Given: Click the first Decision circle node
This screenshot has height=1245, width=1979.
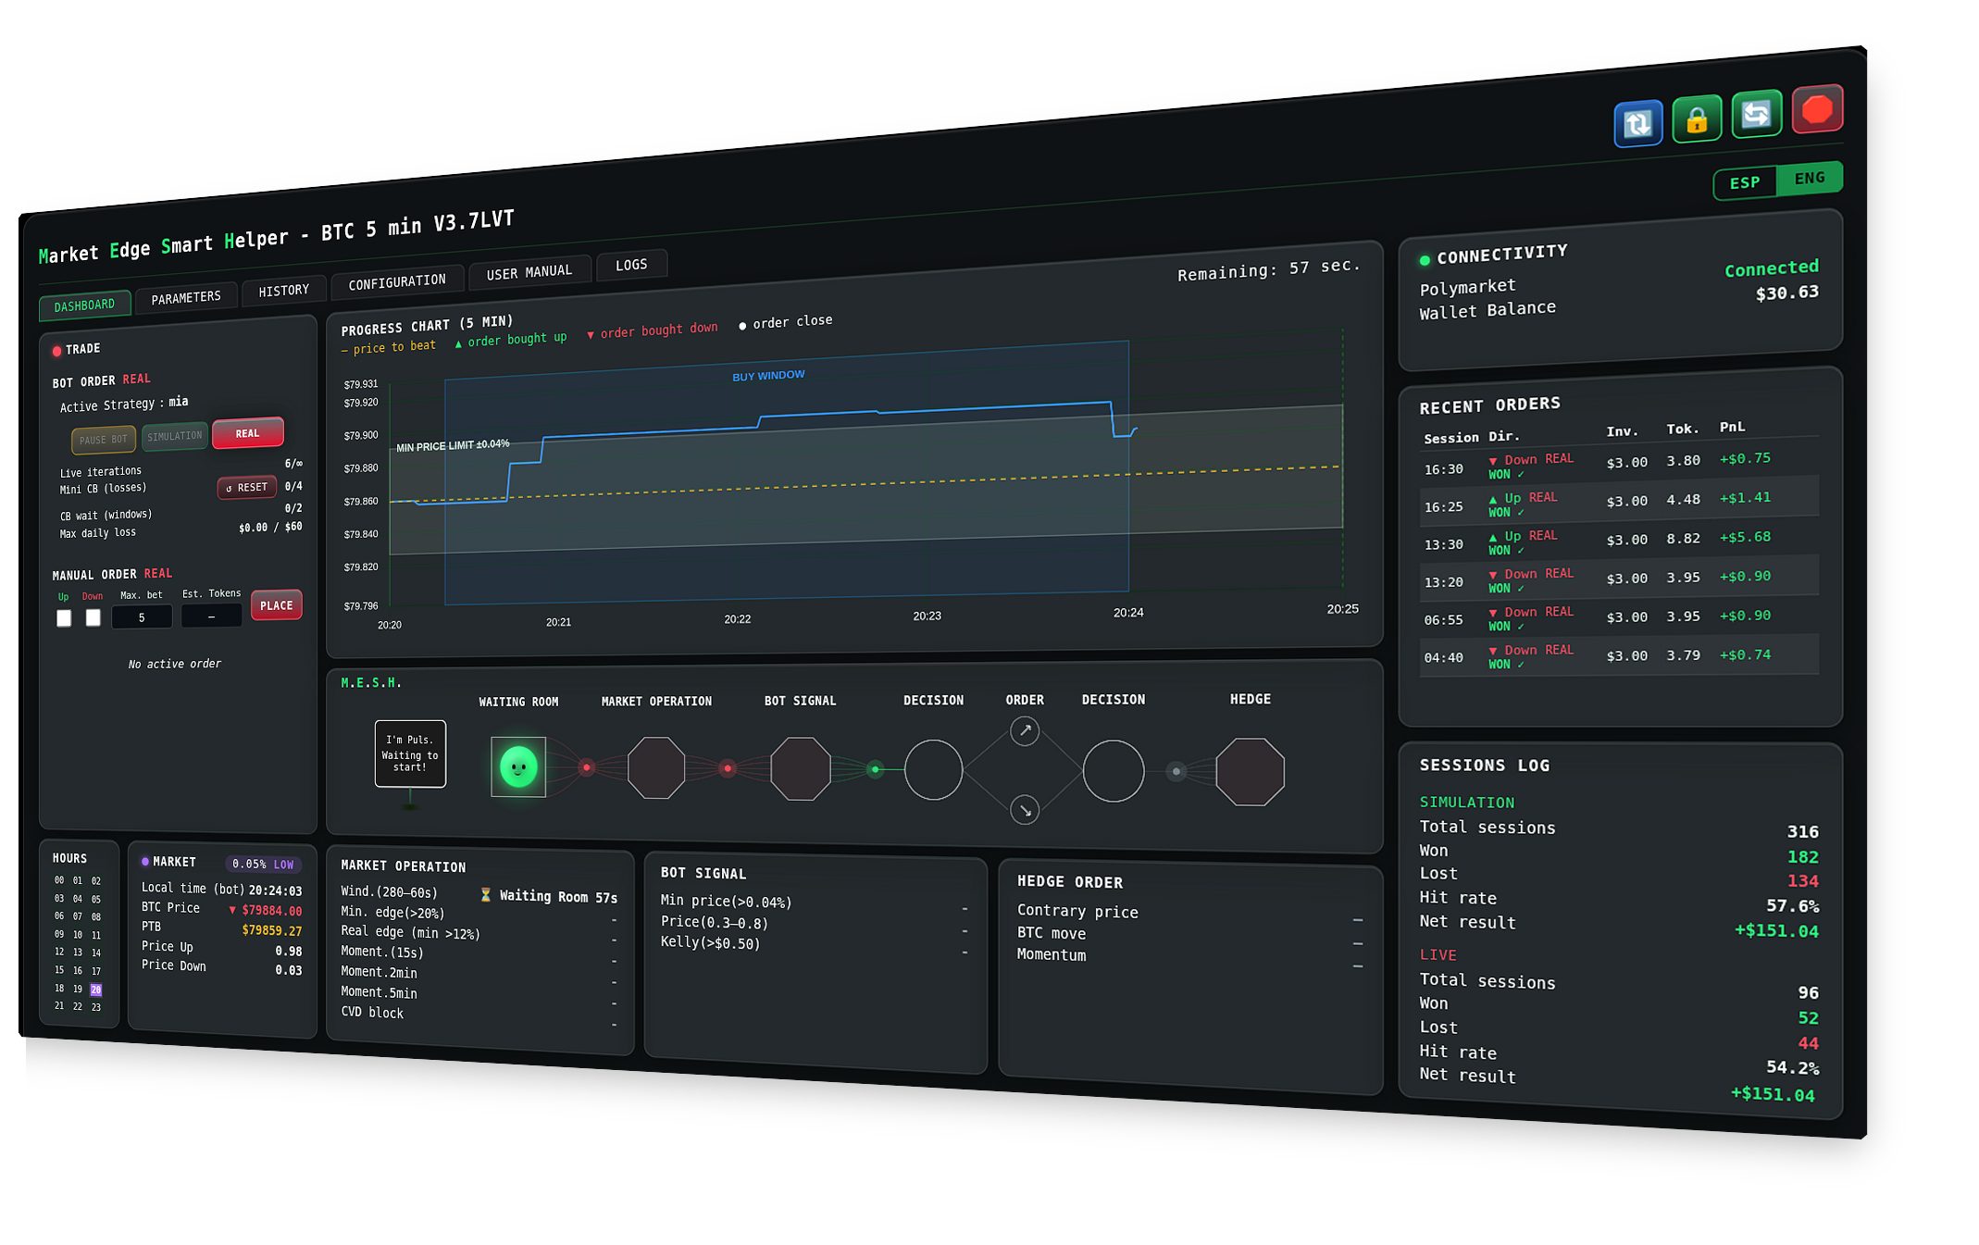Looking at the screenshot, I should (x=933, y=769).
